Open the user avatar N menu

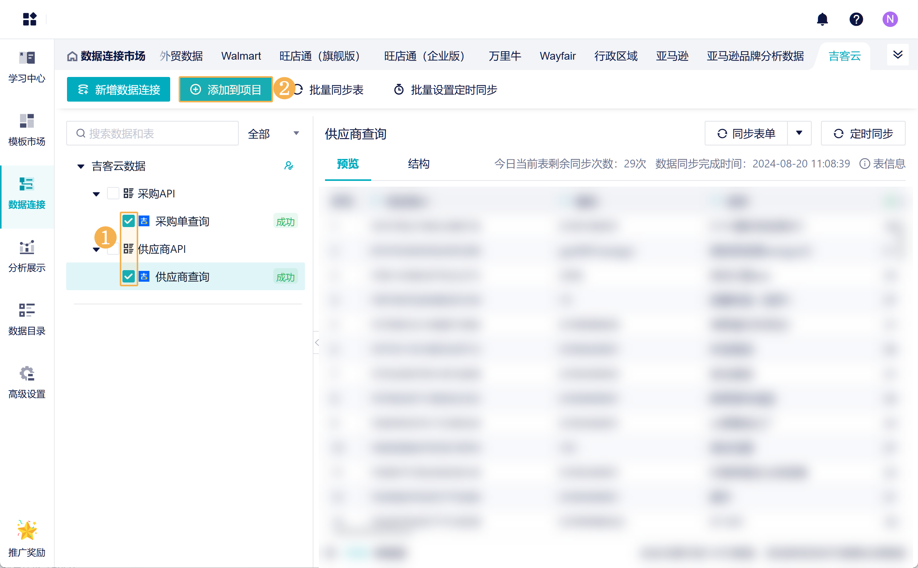[x=890, y=19]
